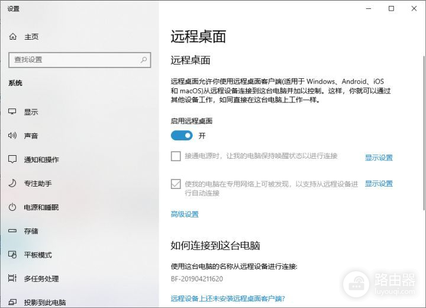Click the Sound speaker icon
Screen dimensions: 426x308
click(x=12, y=136)
